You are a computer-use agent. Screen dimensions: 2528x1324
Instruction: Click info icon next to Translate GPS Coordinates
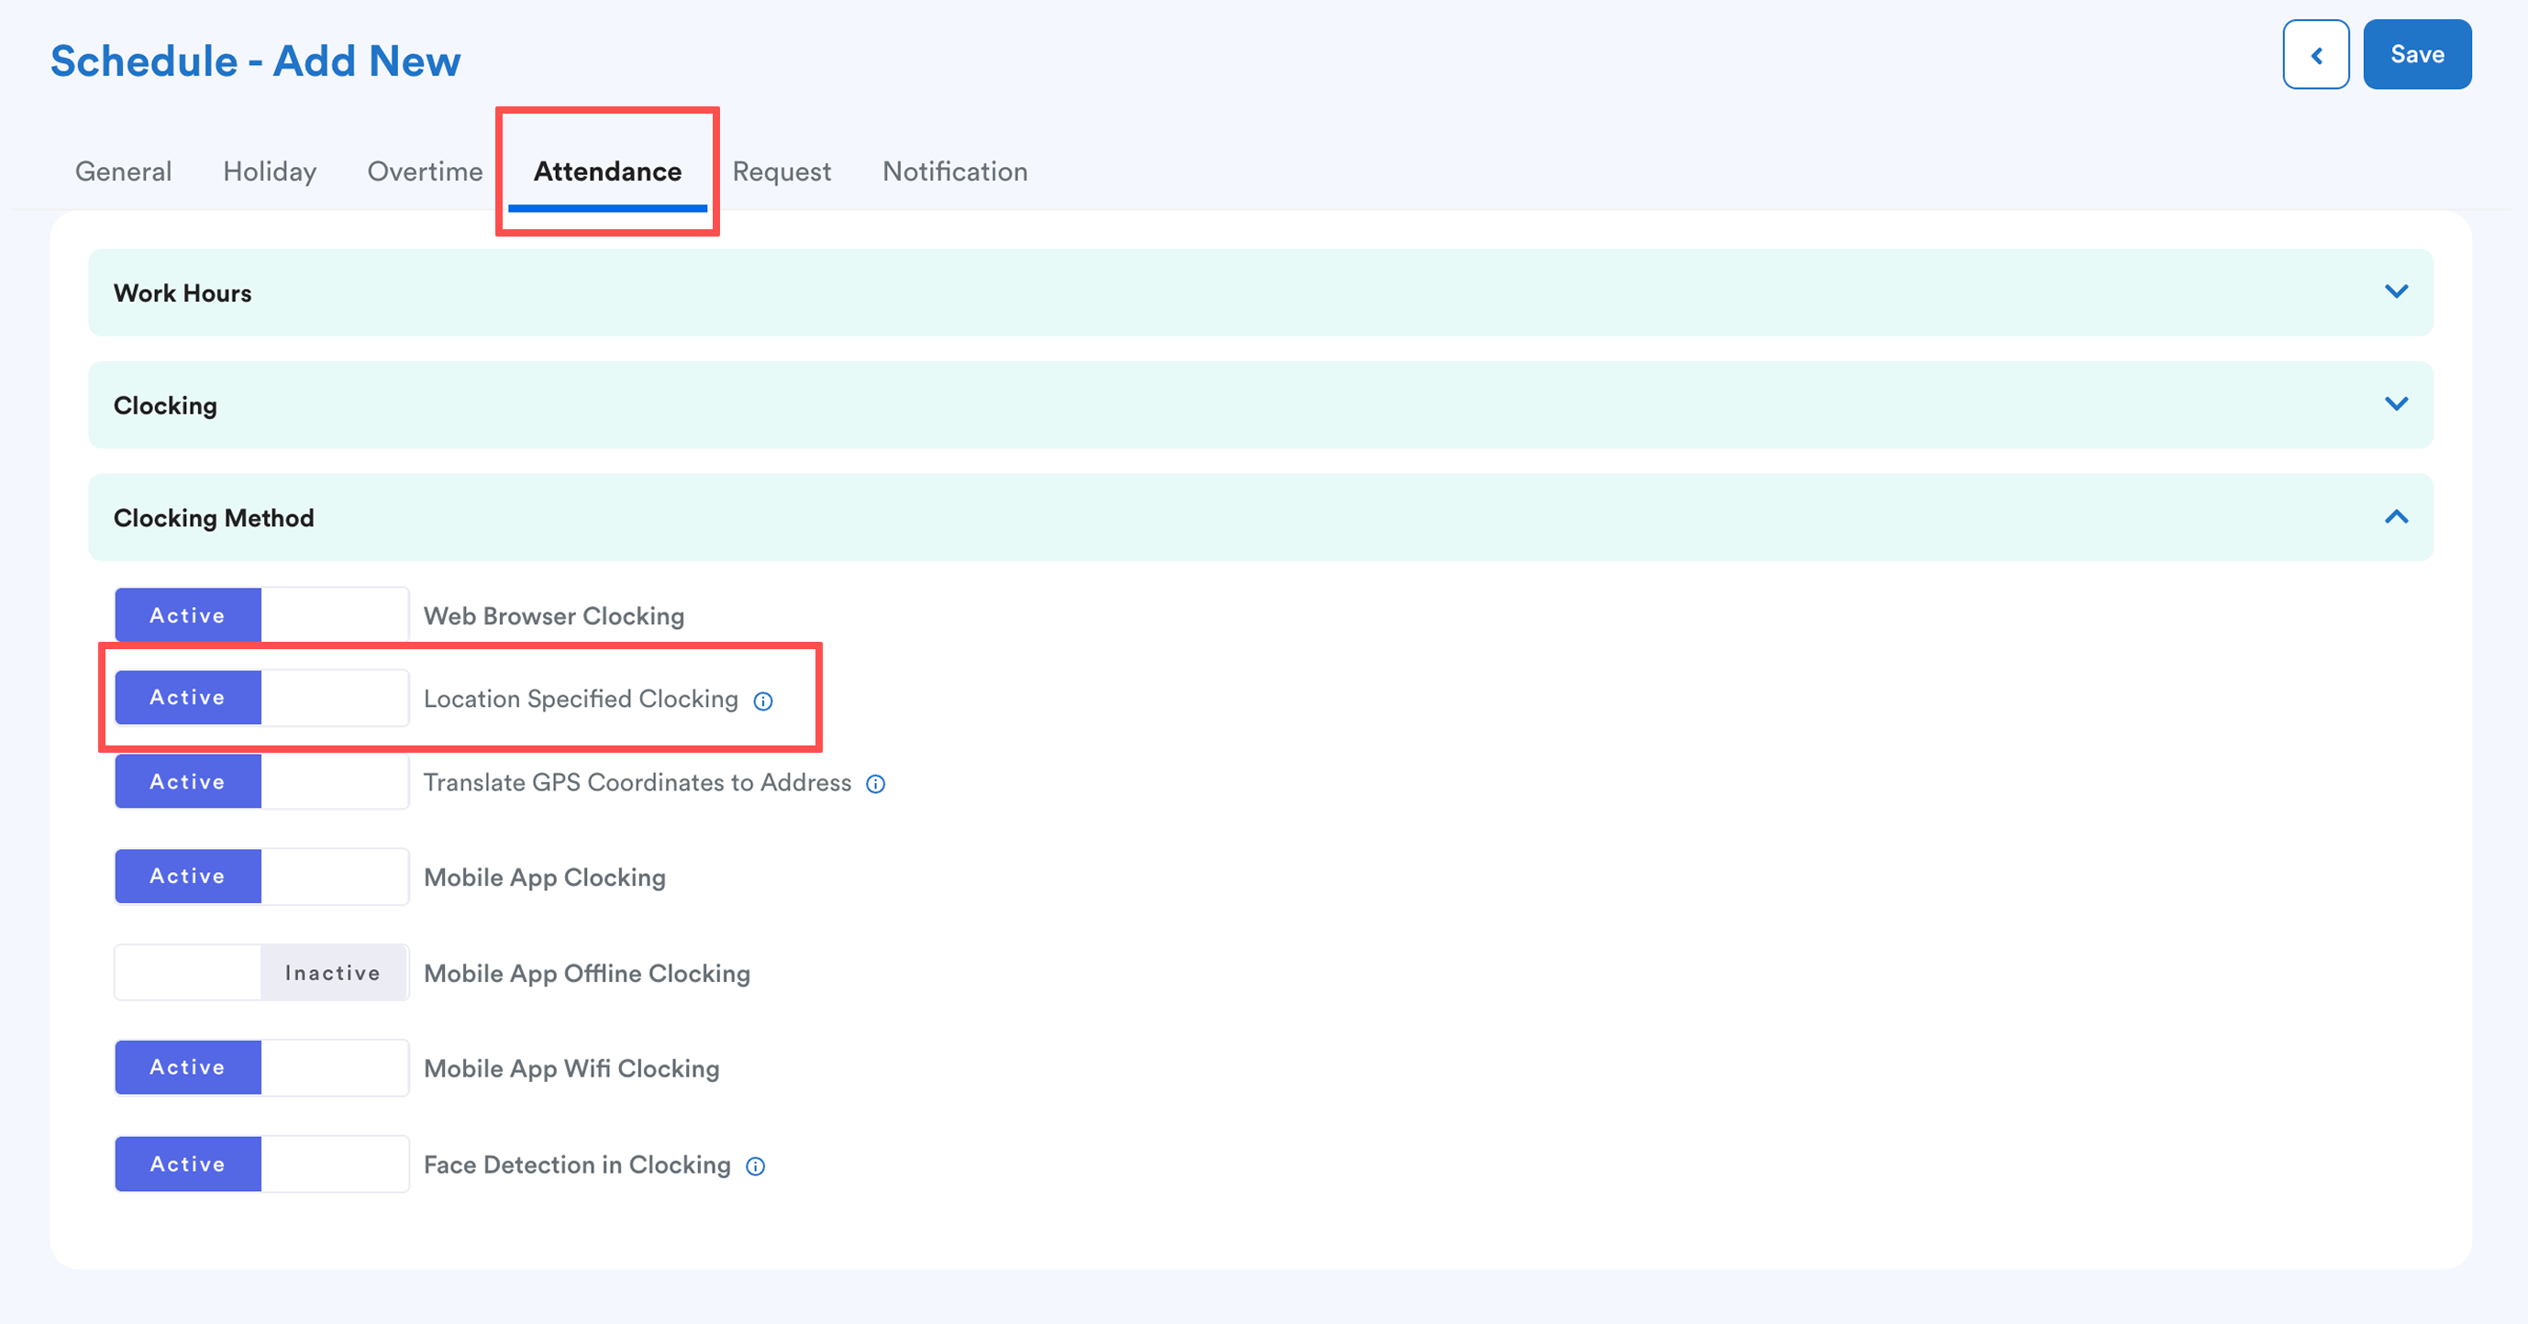point(875,784)
